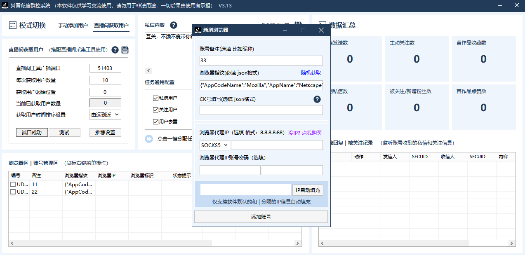Click the 获取用户起始位置 field
This screenshot has width=525, height=255.
pos(105,92)
